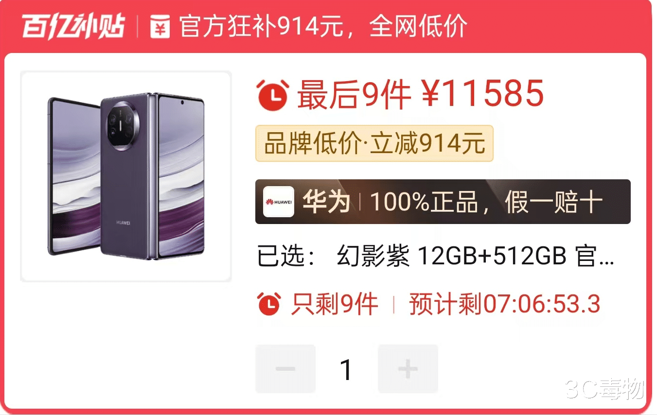
Task: Click the 百亿补贴 logo in banner
Action: 73,26
